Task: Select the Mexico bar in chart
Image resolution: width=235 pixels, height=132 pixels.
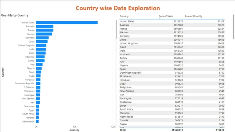Action: pos(44,34)
